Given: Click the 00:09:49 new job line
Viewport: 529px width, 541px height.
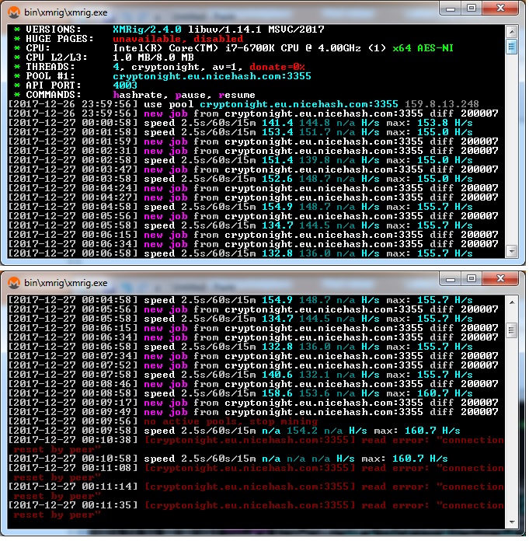Looking at the screenshot, I should [x=253, y=412].
